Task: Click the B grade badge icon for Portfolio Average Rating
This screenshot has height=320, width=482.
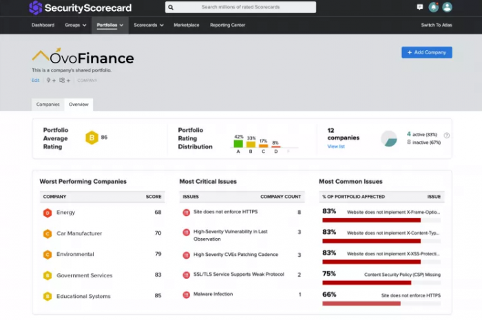Action: tap(92, 138)
